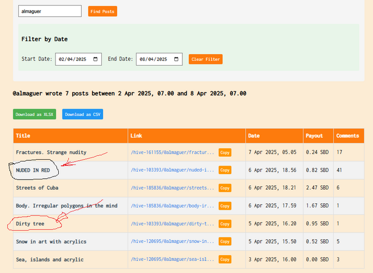The image size is (373, 273).
Task: Select title Sea, islands and acrylic
Action: click(x=50, y=260)
